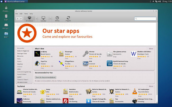Viewport: 172px width, 107px height.
Task: Open the Winefish LaTeX Editor icon
Action: pos(134,54)
